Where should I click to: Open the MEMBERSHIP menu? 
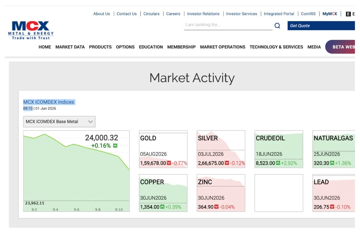[181, 47]
